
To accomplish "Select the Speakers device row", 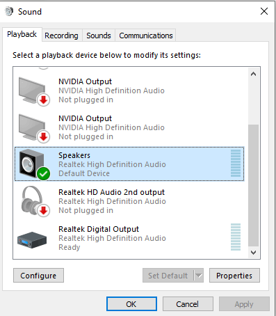I will [x=129, y=164].
